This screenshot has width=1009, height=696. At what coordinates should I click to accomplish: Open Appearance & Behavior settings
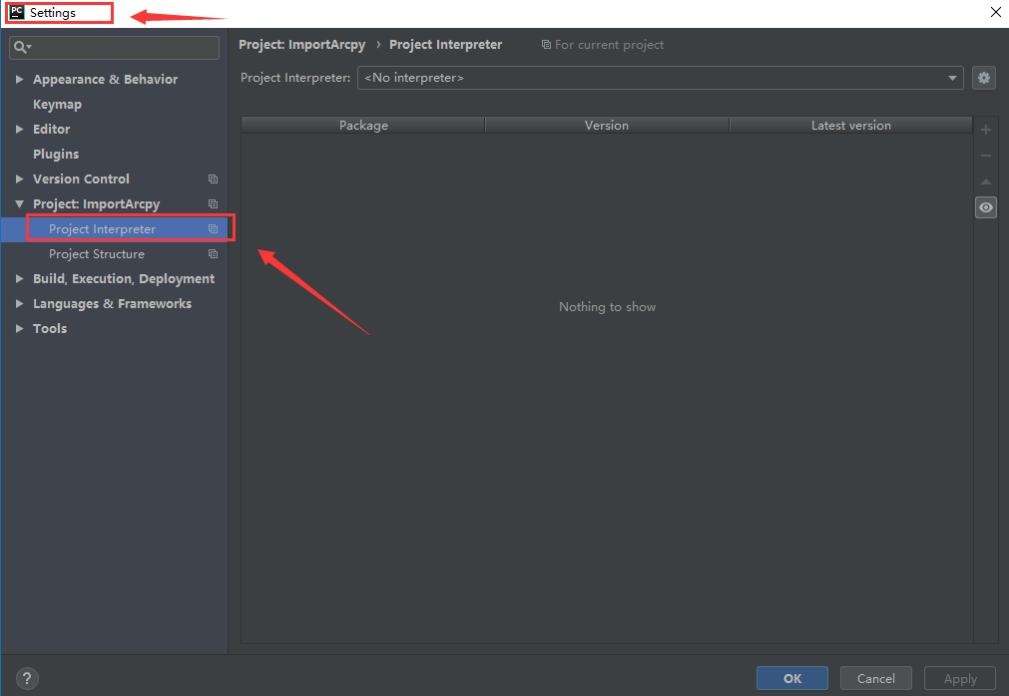[x=106, y=79]
